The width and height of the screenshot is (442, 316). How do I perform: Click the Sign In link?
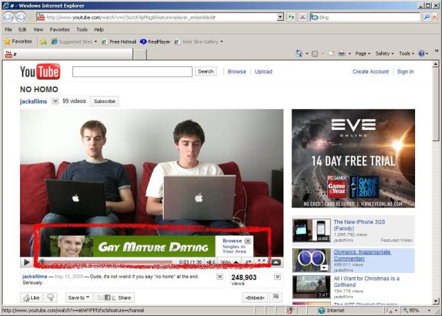pyautogui.click(x=405, y=71)
